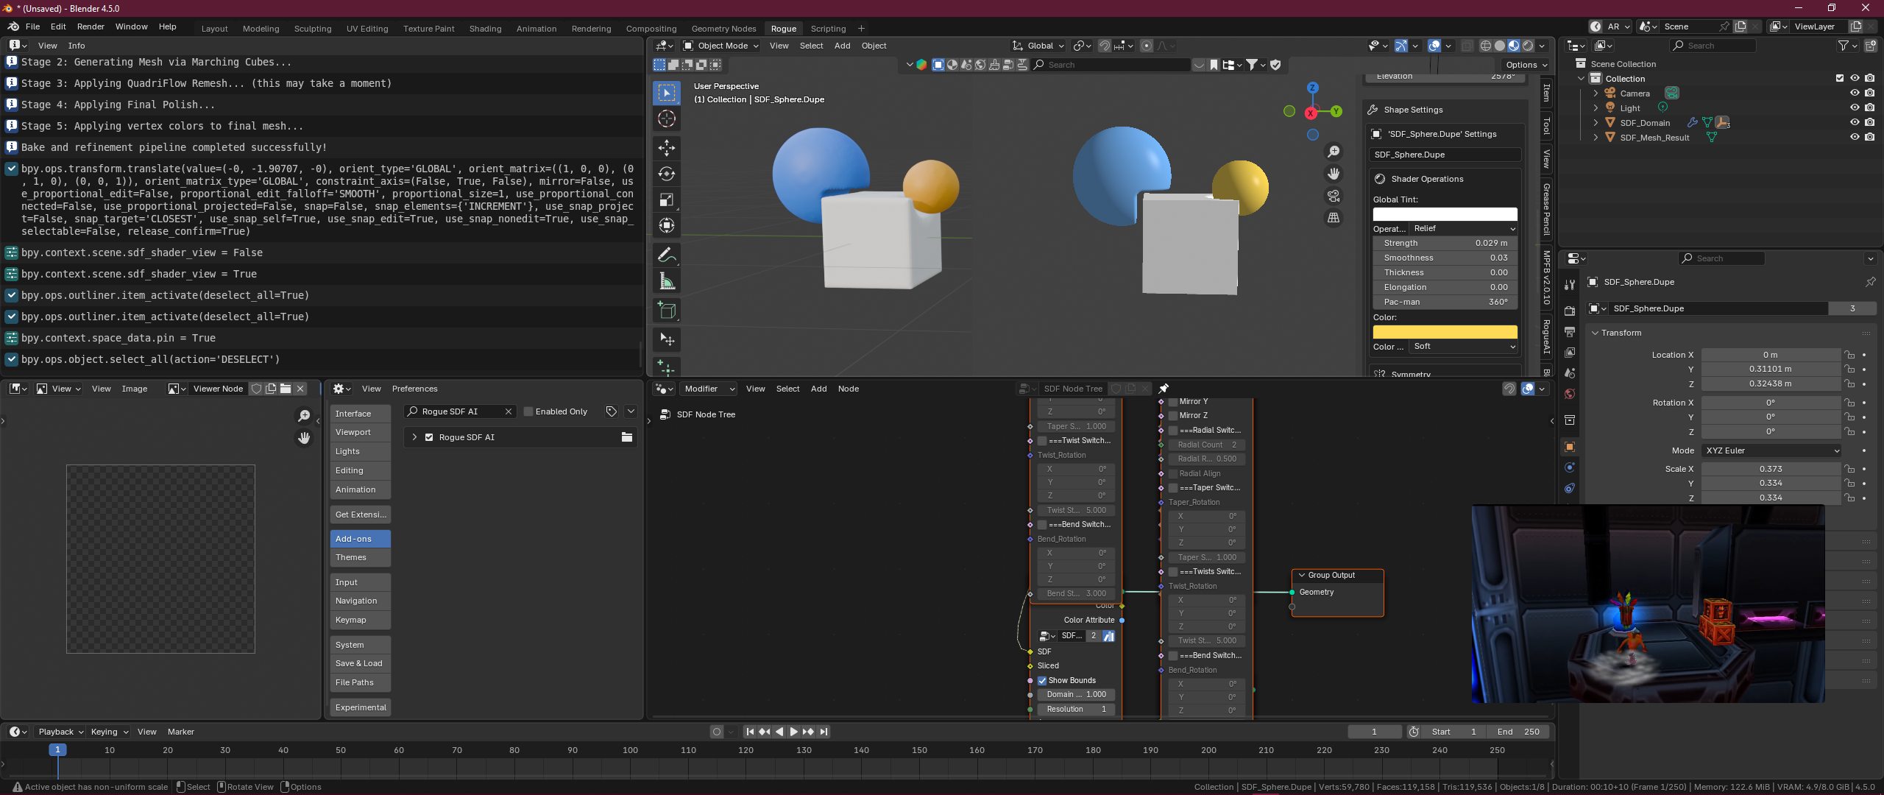Hide SDF_Domain via eye icon

point(1855,123)
